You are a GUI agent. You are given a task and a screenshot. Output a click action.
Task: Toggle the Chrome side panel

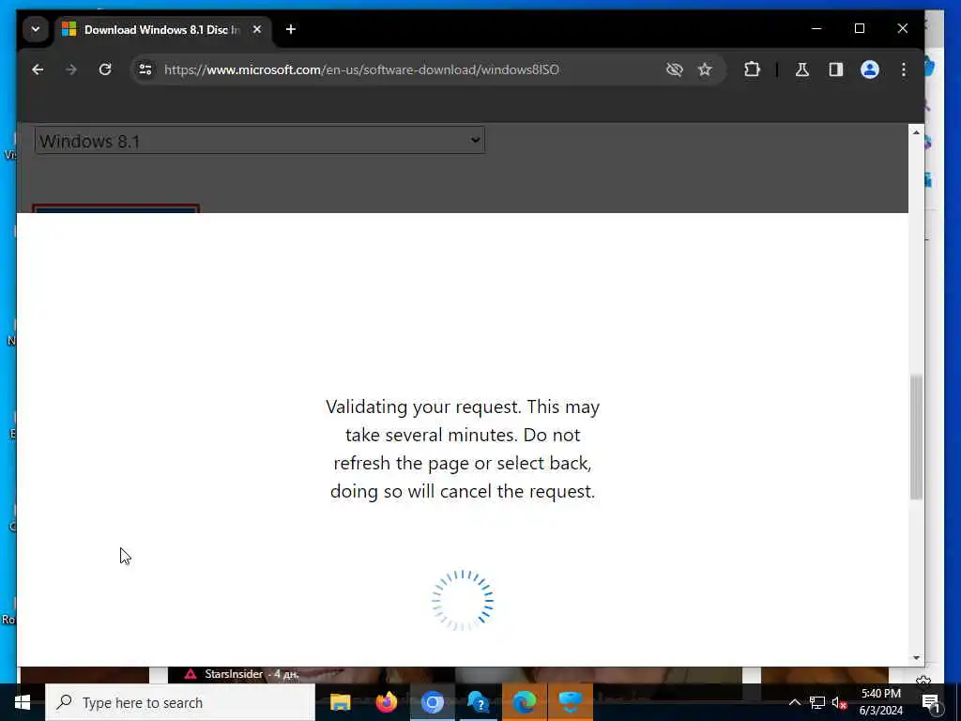tap(836, 69)
